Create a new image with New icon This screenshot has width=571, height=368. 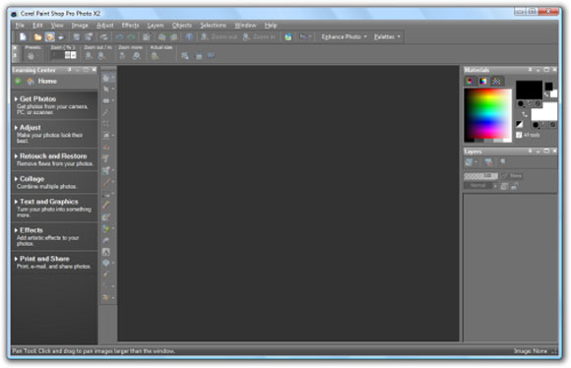(23, 36)
